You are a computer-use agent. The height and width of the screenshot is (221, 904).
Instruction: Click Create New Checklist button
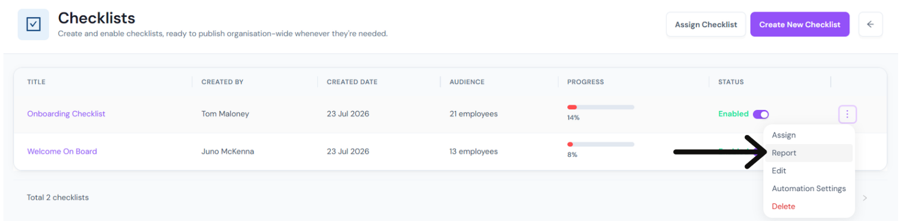pos(800,25)
